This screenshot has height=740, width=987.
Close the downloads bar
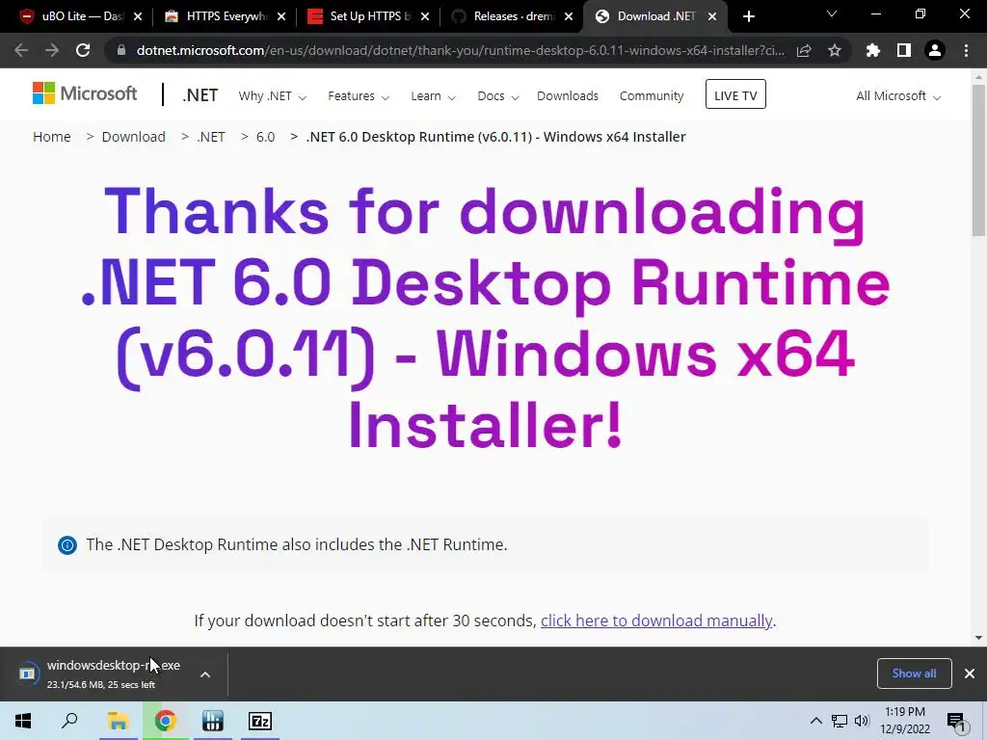[x=970, y=674]
